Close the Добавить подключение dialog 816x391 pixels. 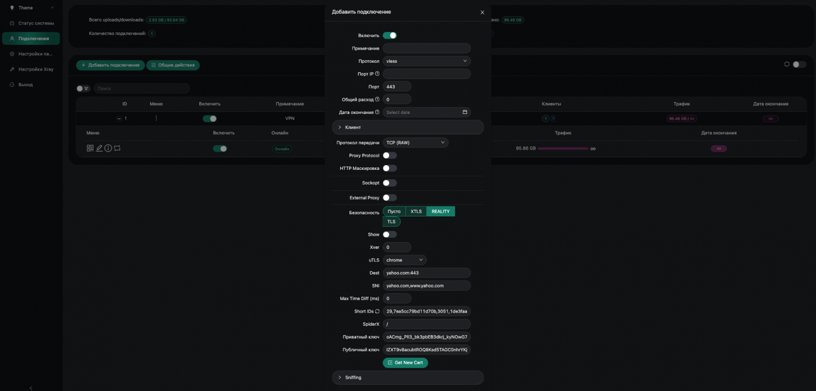click(482, 13)
